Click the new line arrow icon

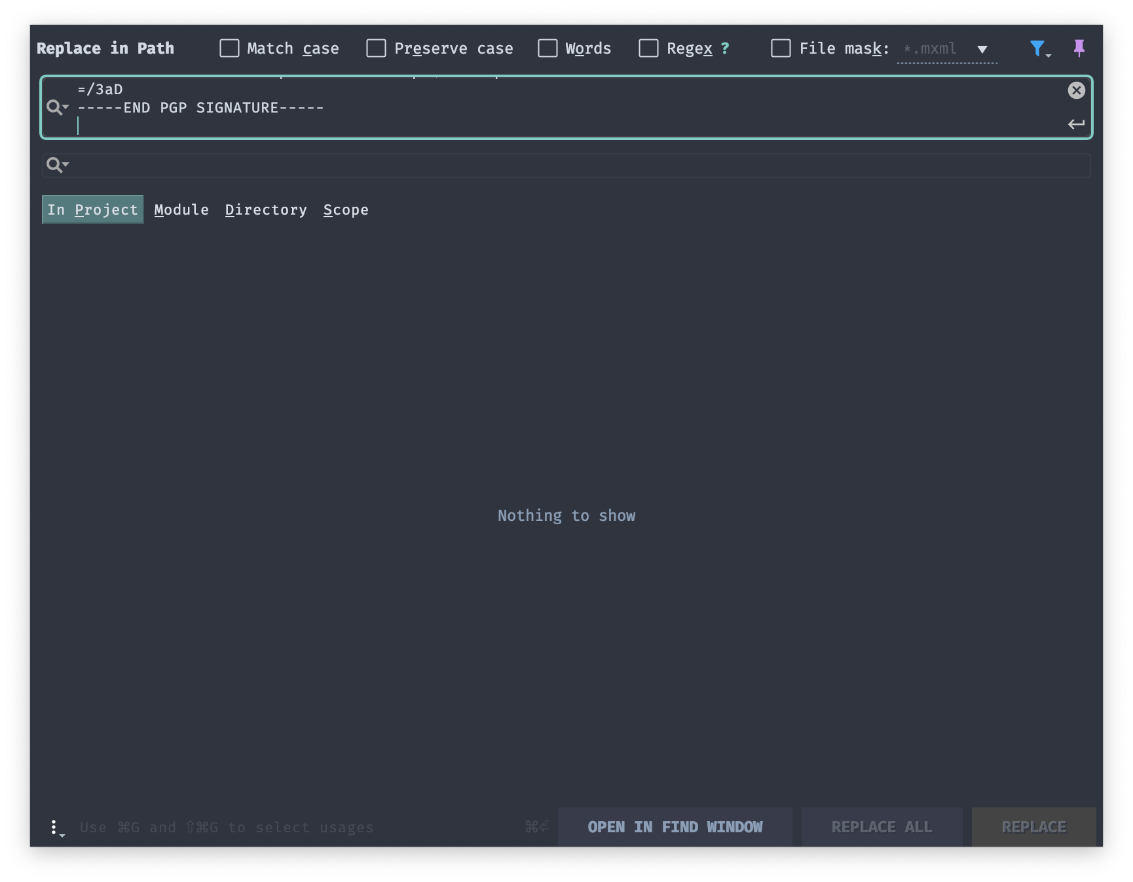click(1076, 124)
